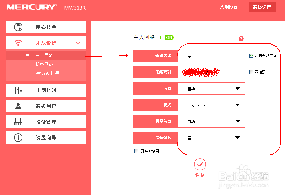Click the user icon for 高级用户
The height and width of the screenshot is (195, 285).
tap(18, 106)
